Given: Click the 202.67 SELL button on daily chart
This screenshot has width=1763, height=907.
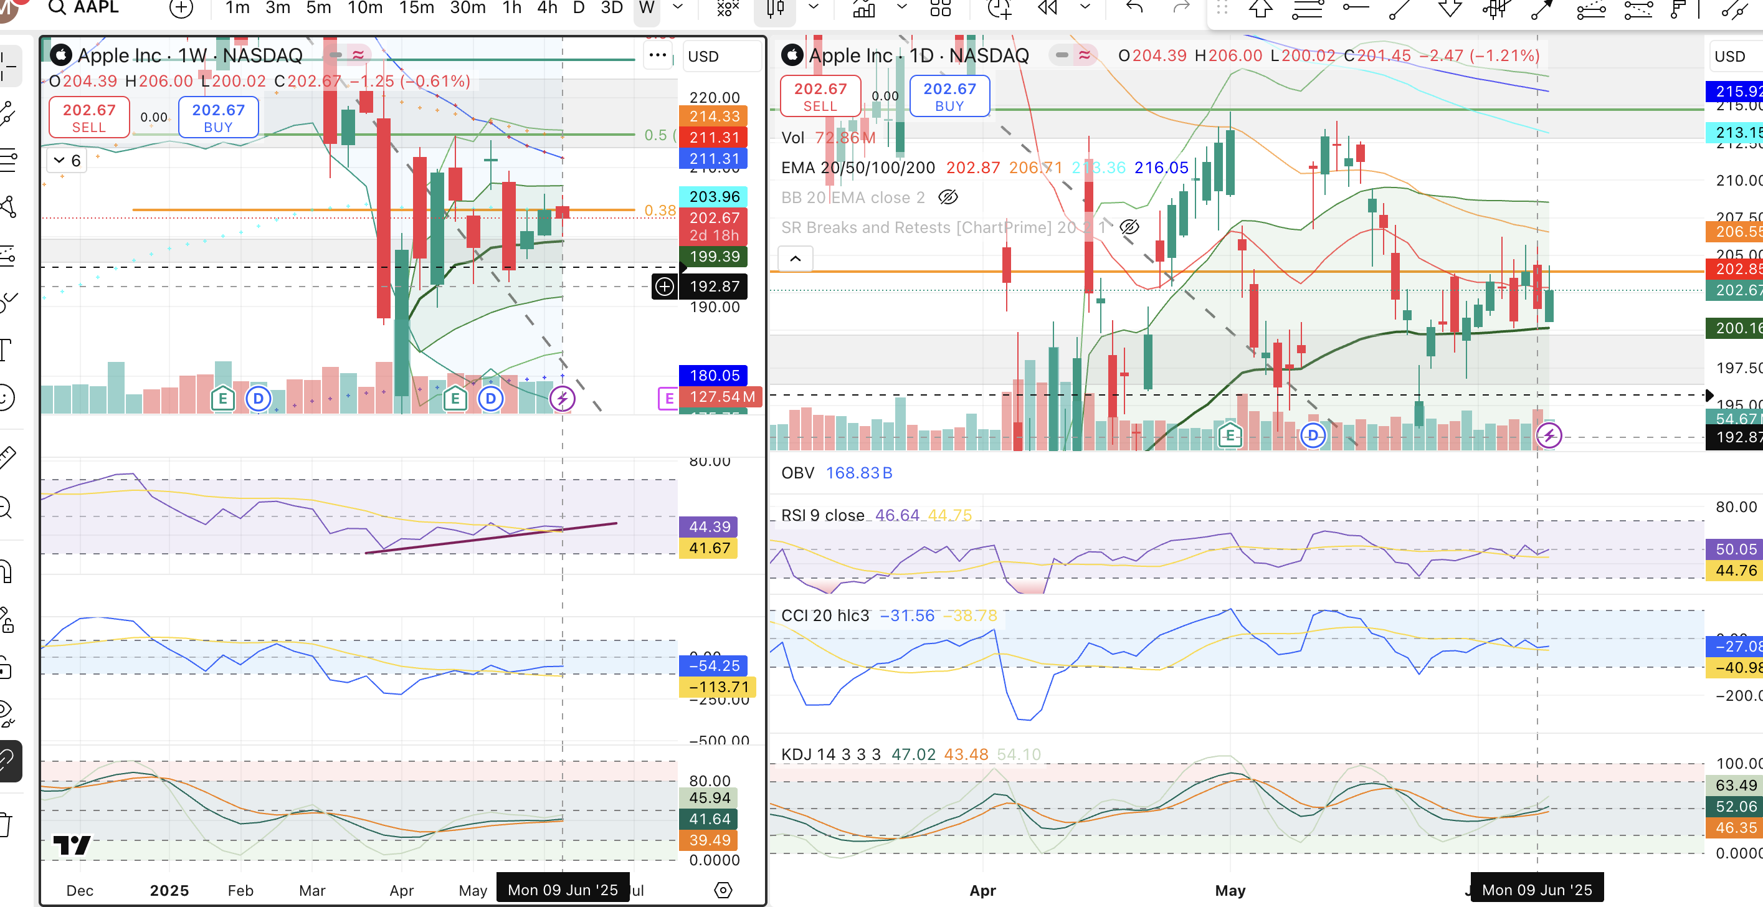Looking at the screenshot, I should [820, 97].
